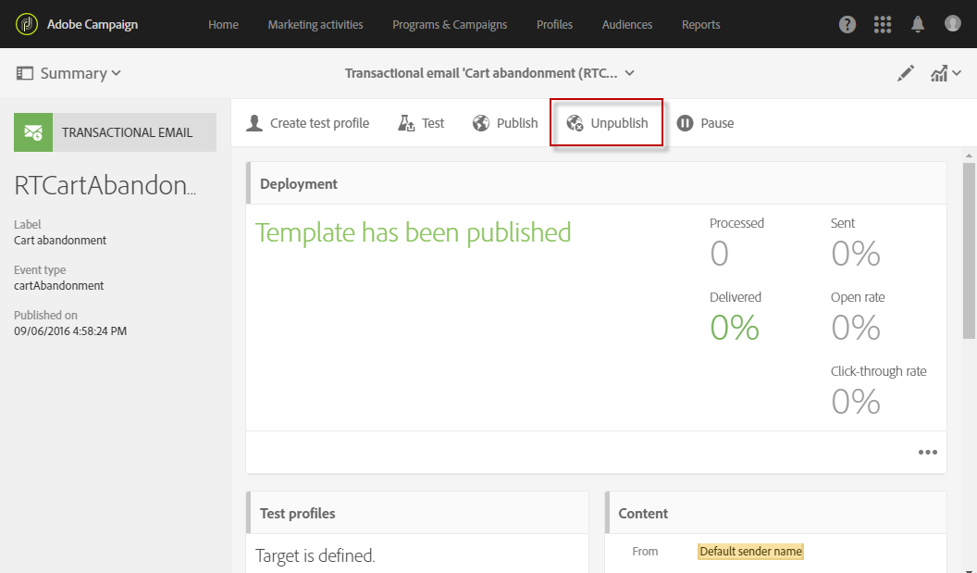
Task: Click the pencil edit icon
Action: (906, 74)
